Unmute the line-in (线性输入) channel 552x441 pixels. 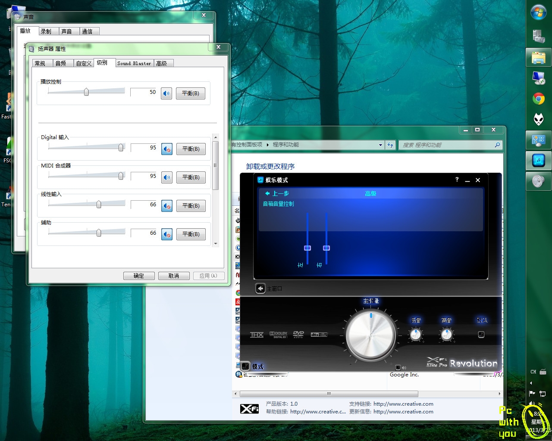[167, 206]
